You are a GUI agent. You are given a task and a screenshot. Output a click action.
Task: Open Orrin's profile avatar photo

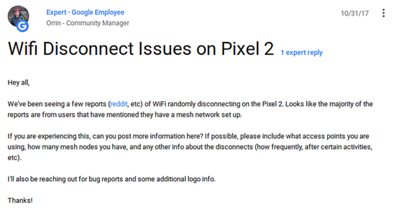point(17,15)
